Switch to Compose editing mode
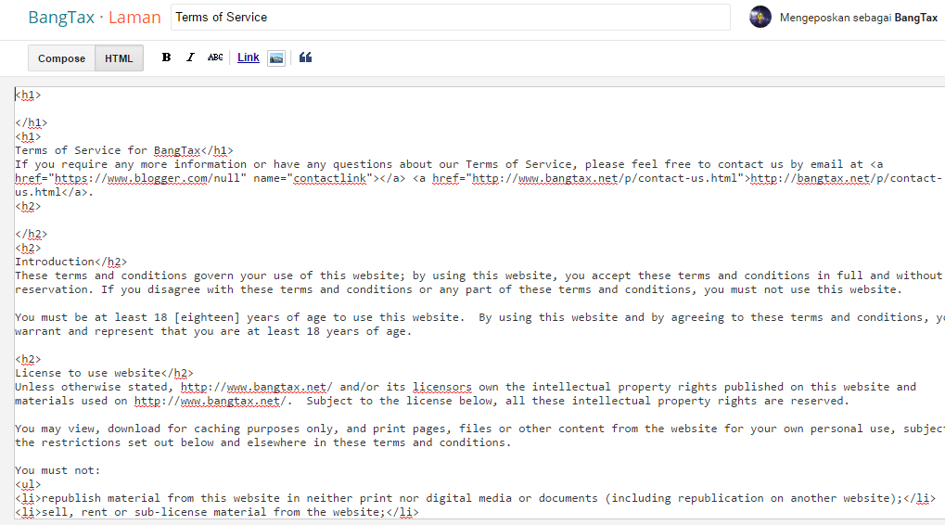This screenshot has height=525, width=945. (61, 58)
